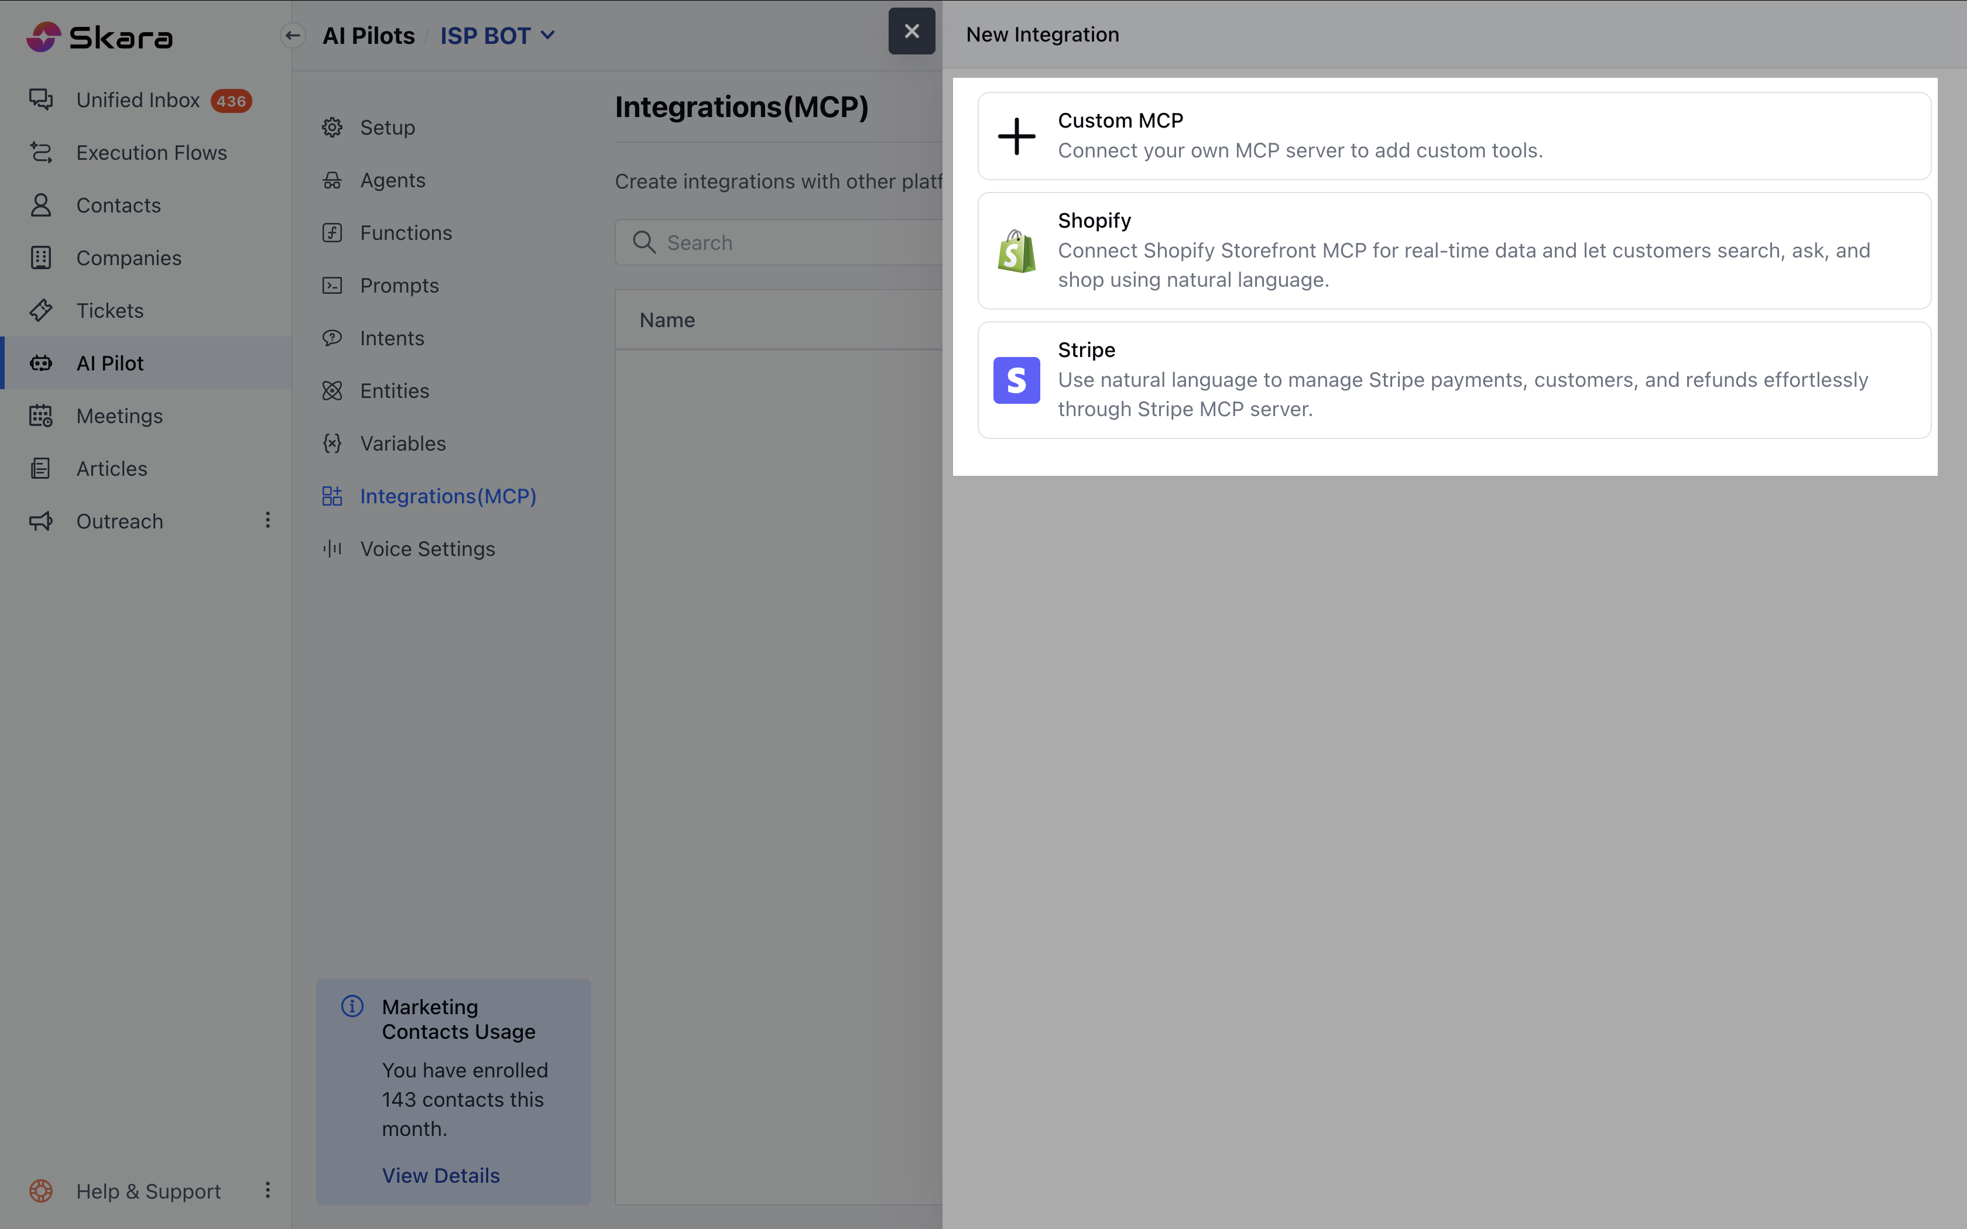This screenshot has height=1229, width=1967.
Task: Click the View Details link
Action: 441,1175
